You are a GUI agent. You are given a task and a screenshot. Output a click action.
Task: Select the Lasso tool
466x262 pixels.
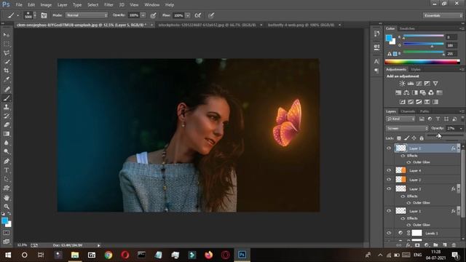point(7,53)
